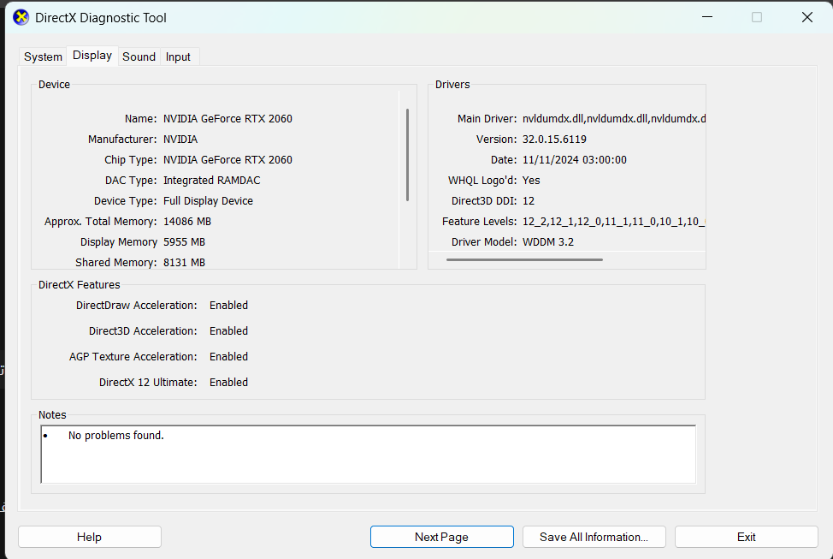This screenshot has height=559, width=833.
Task: Click the DirectX Diagnostic Tool title bar icon
Action: [21, 17]
